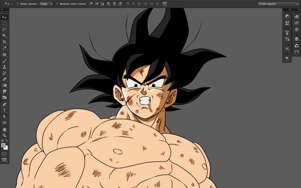Screen dimensions: 301x188
Task: Swap foreground and background colors
Action: [6, 141]
